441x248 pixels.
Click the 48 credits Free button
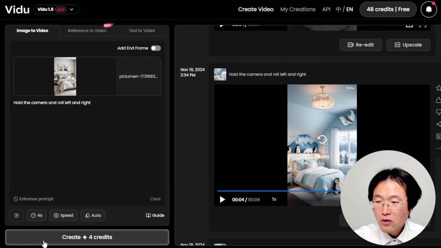click(388, 9)
